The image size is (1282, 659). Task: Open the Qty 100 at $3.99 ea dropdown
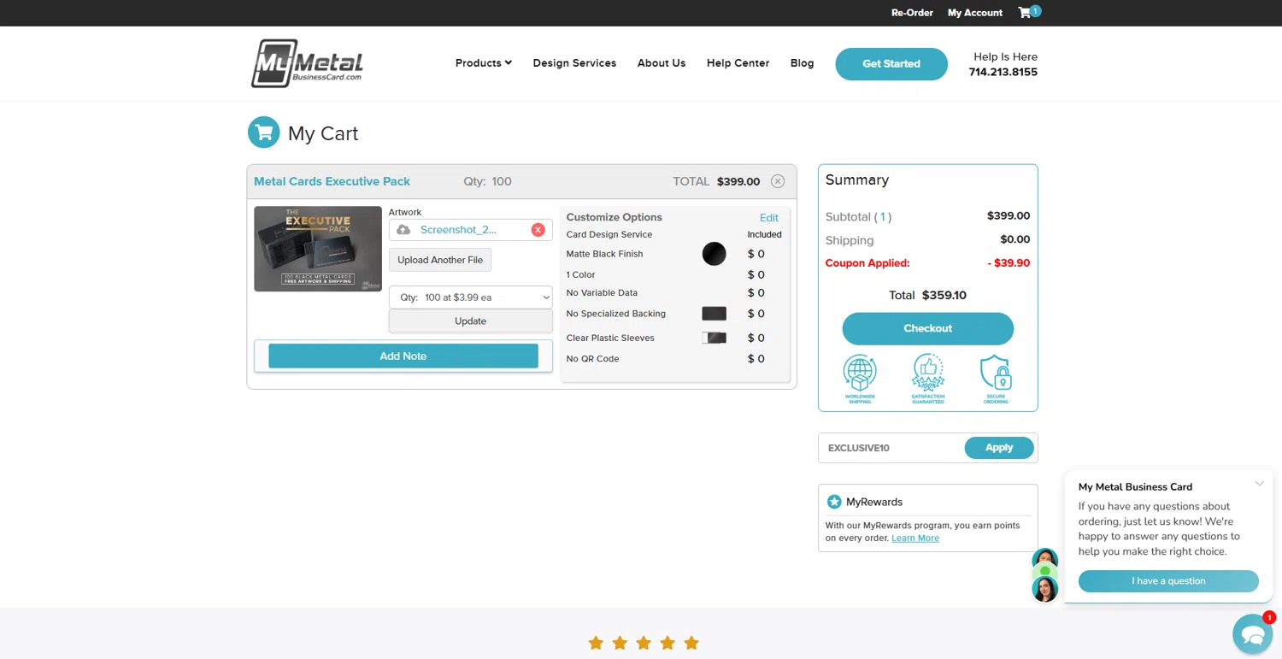point(471,297)
